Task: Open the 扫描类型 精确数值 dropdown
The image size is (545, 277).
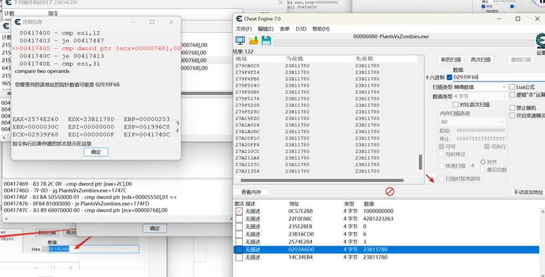Action: pyautogui.click(x=479, y=87)
